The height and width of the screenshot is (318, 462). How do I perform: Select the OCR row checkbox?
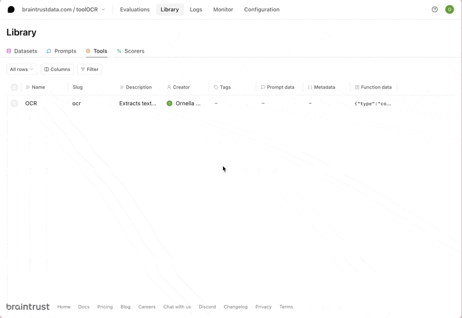pyautogui.click(x=14, y=103)
